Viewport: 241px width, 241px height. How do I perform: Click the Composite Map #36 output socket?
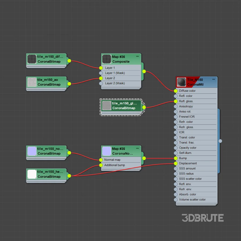click(x=144, y=71)
